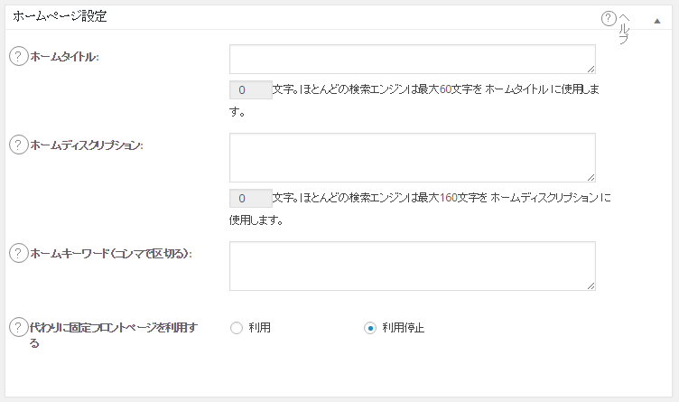Click the ヘルプ link text
Image resolution: width=679 pixels, height=402 pixels.
pos(624,29)
